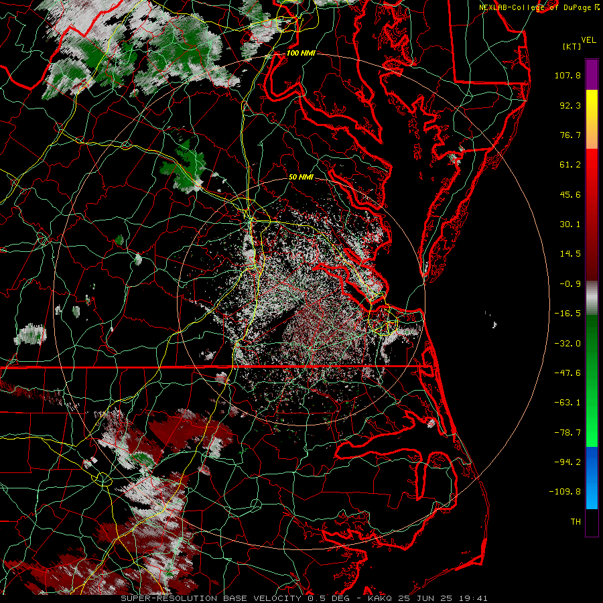The image size is (603, 603).
Task: Click the [KT] units label
Action: click(x=572, y=46)
